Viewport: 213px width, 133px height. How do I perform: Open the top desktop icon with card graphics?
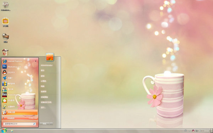click(5, 6)
